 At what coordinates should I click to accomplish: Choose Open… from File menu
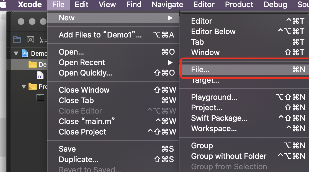point(113,52)
